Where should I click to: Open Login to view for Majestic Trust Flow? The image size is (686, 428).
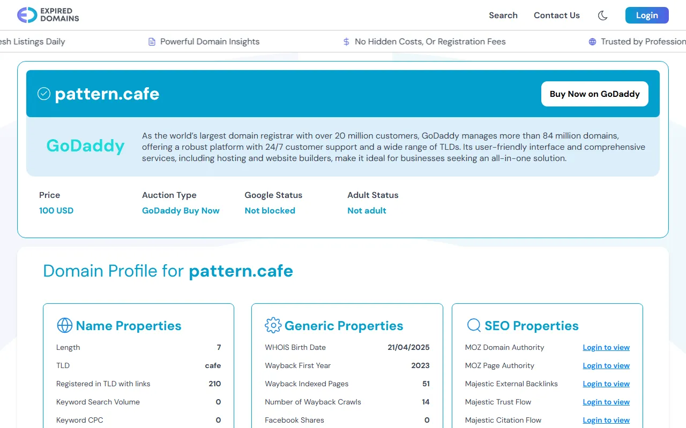pos(606,402)
